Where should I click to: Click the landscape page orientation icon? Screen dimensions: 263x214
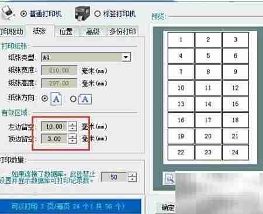[85, 99]
